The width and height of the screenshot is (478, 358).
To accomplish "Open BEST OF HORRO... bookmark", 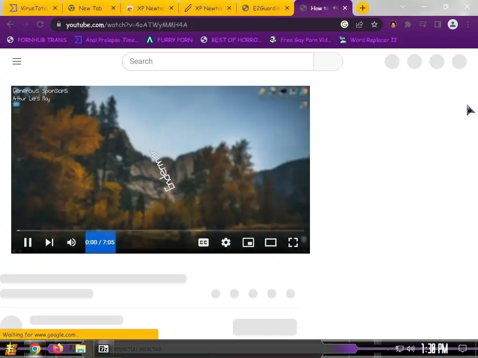I will pyautogui.click(x=231, y=40).
